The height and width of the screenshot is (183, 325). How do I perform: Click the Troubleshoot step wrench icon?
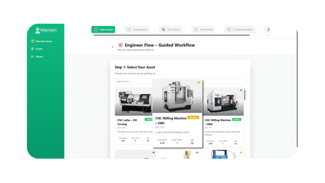[x=129, y=30]
